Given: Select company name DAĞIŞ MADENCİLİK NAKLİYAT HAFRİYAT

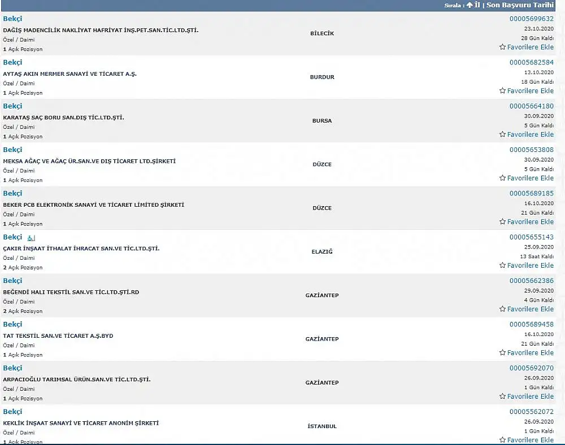Looking at the screenshot, I should tap(101, 30).
